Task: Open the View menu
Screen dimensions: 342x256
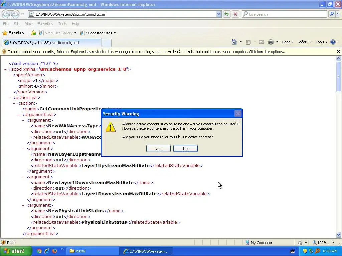Action: 29,24
